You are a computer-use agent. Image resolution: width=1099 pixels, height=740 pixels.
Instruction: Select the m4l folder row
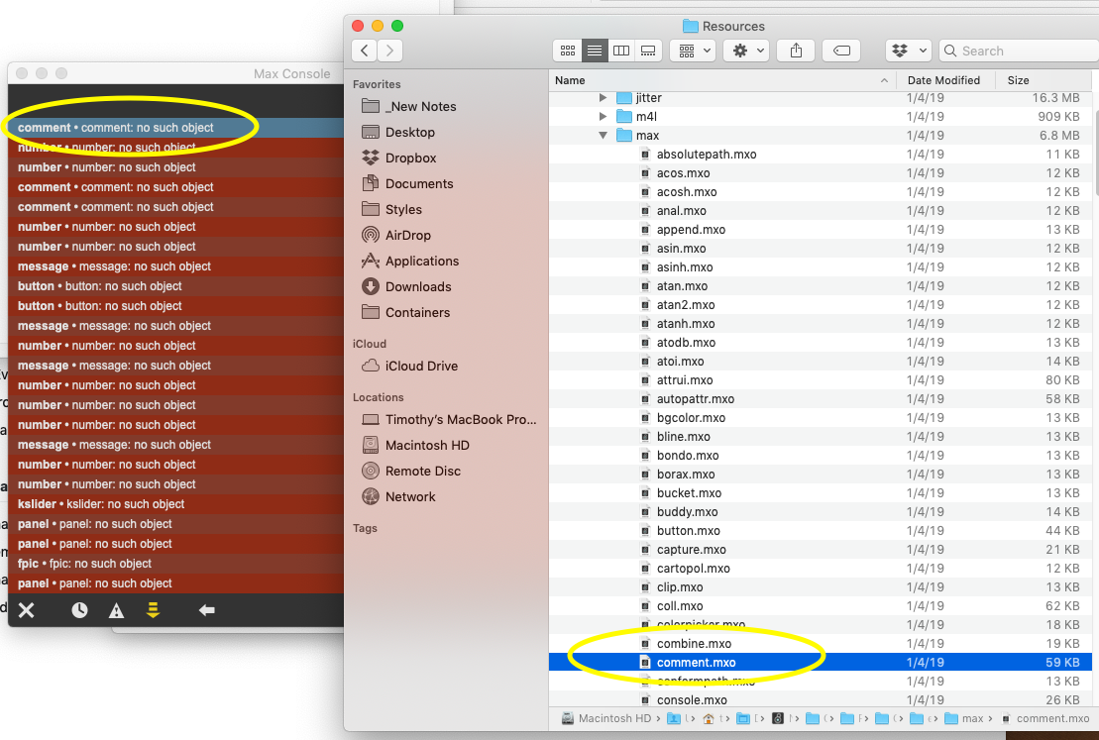click(x=821, y=116)
